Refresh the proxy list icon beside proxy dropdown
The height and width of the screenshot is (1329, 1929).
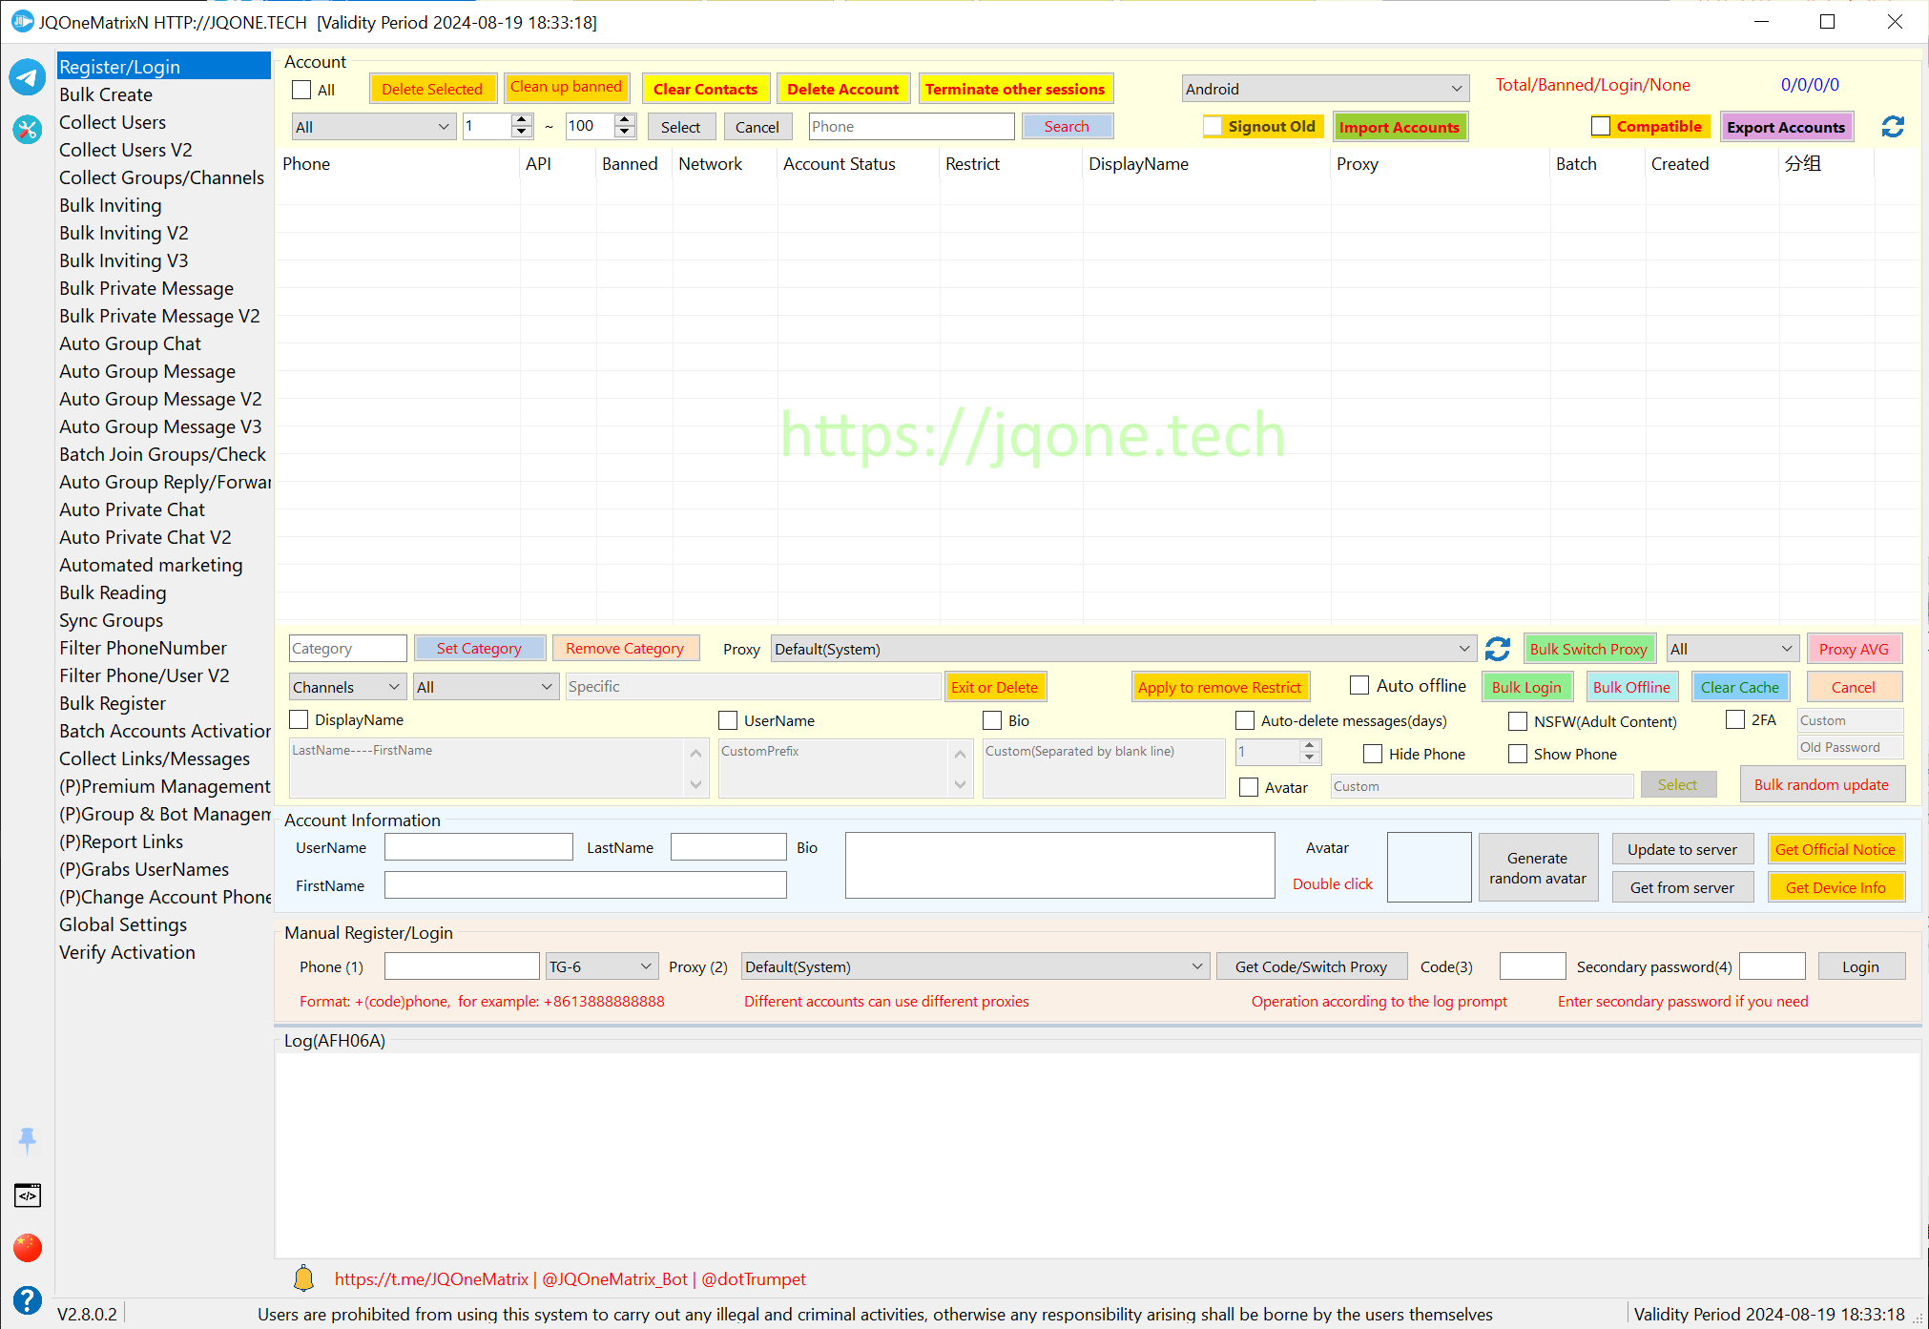click(x=1498, y=649)
